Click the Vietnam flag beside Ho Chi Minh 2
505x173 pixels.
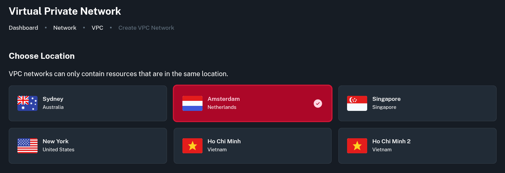(x=357, y=146)
